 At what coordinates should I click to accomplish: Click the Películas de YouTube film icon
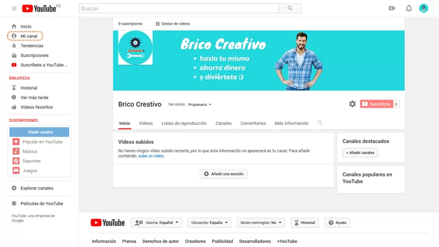[x=14, y=204]
